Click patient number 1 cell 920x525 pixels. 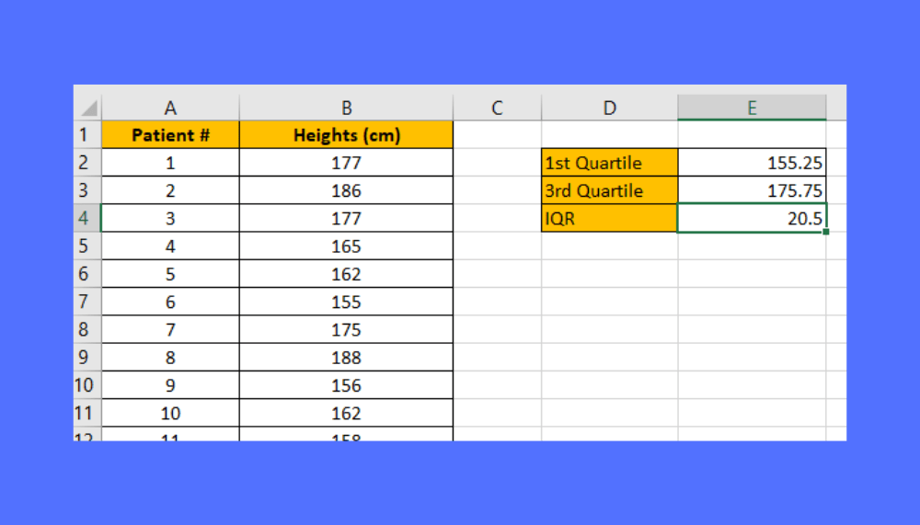pyautogui.click(x=170, y=163)
